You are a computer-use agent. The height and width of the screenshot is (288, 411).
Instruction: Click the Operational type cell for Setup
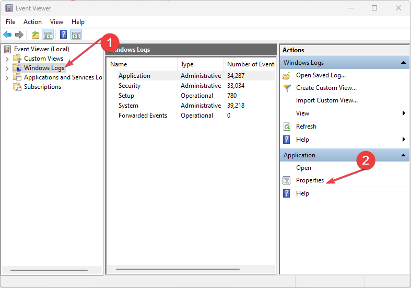[197, 96]
